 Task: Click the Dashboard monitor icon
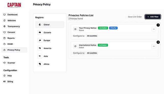tap(4, 15)
